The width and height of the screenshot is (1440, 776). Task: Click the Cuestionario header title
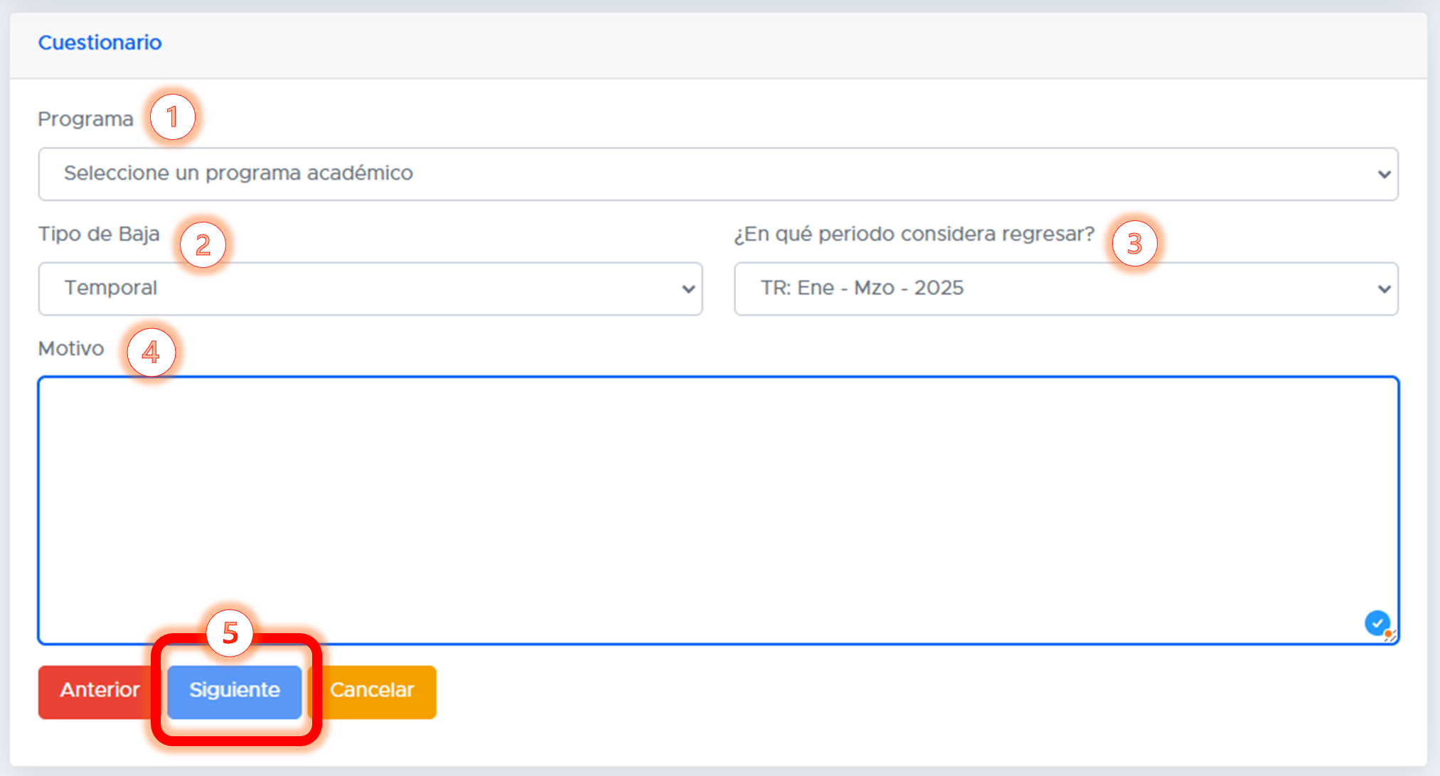point(100,43)
